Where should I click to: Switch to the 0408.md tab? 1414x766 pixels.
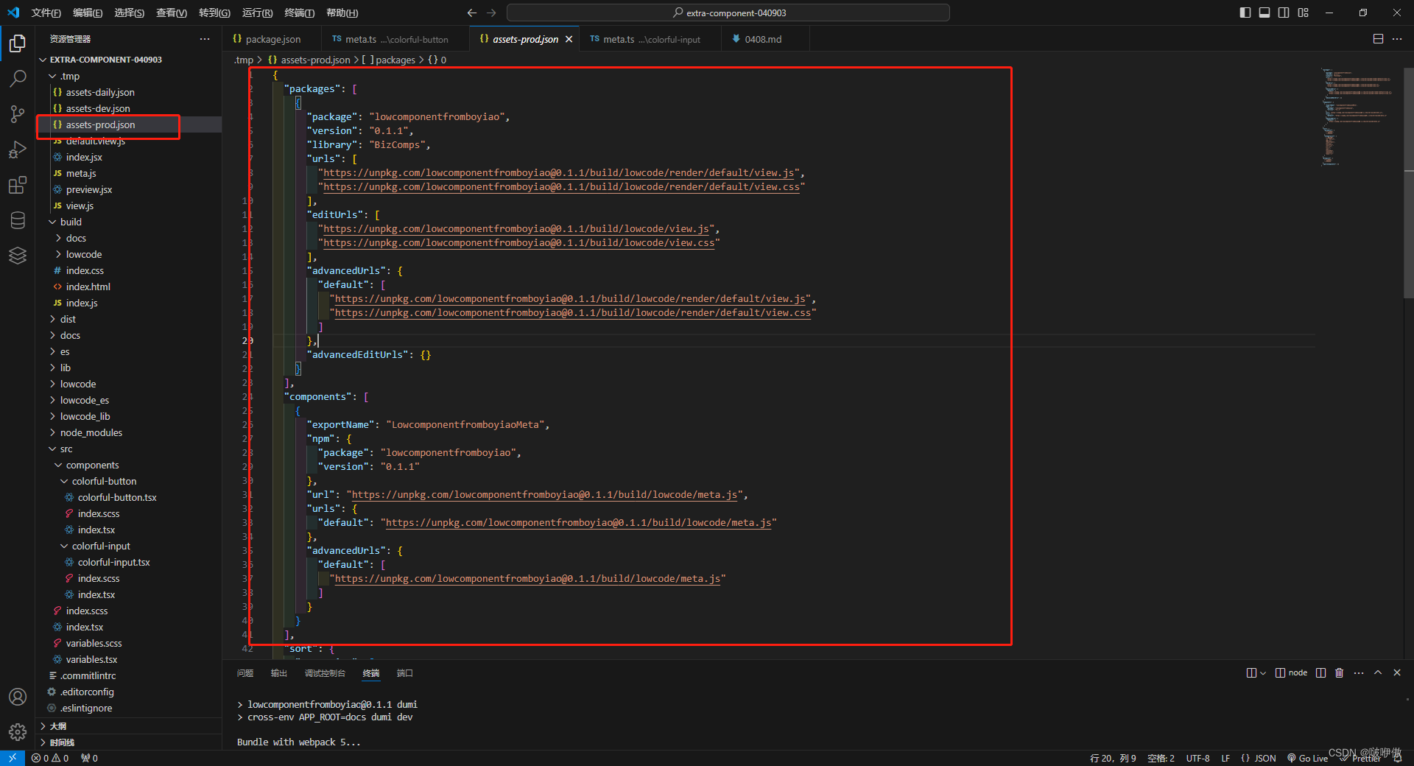tap(763, 39)
